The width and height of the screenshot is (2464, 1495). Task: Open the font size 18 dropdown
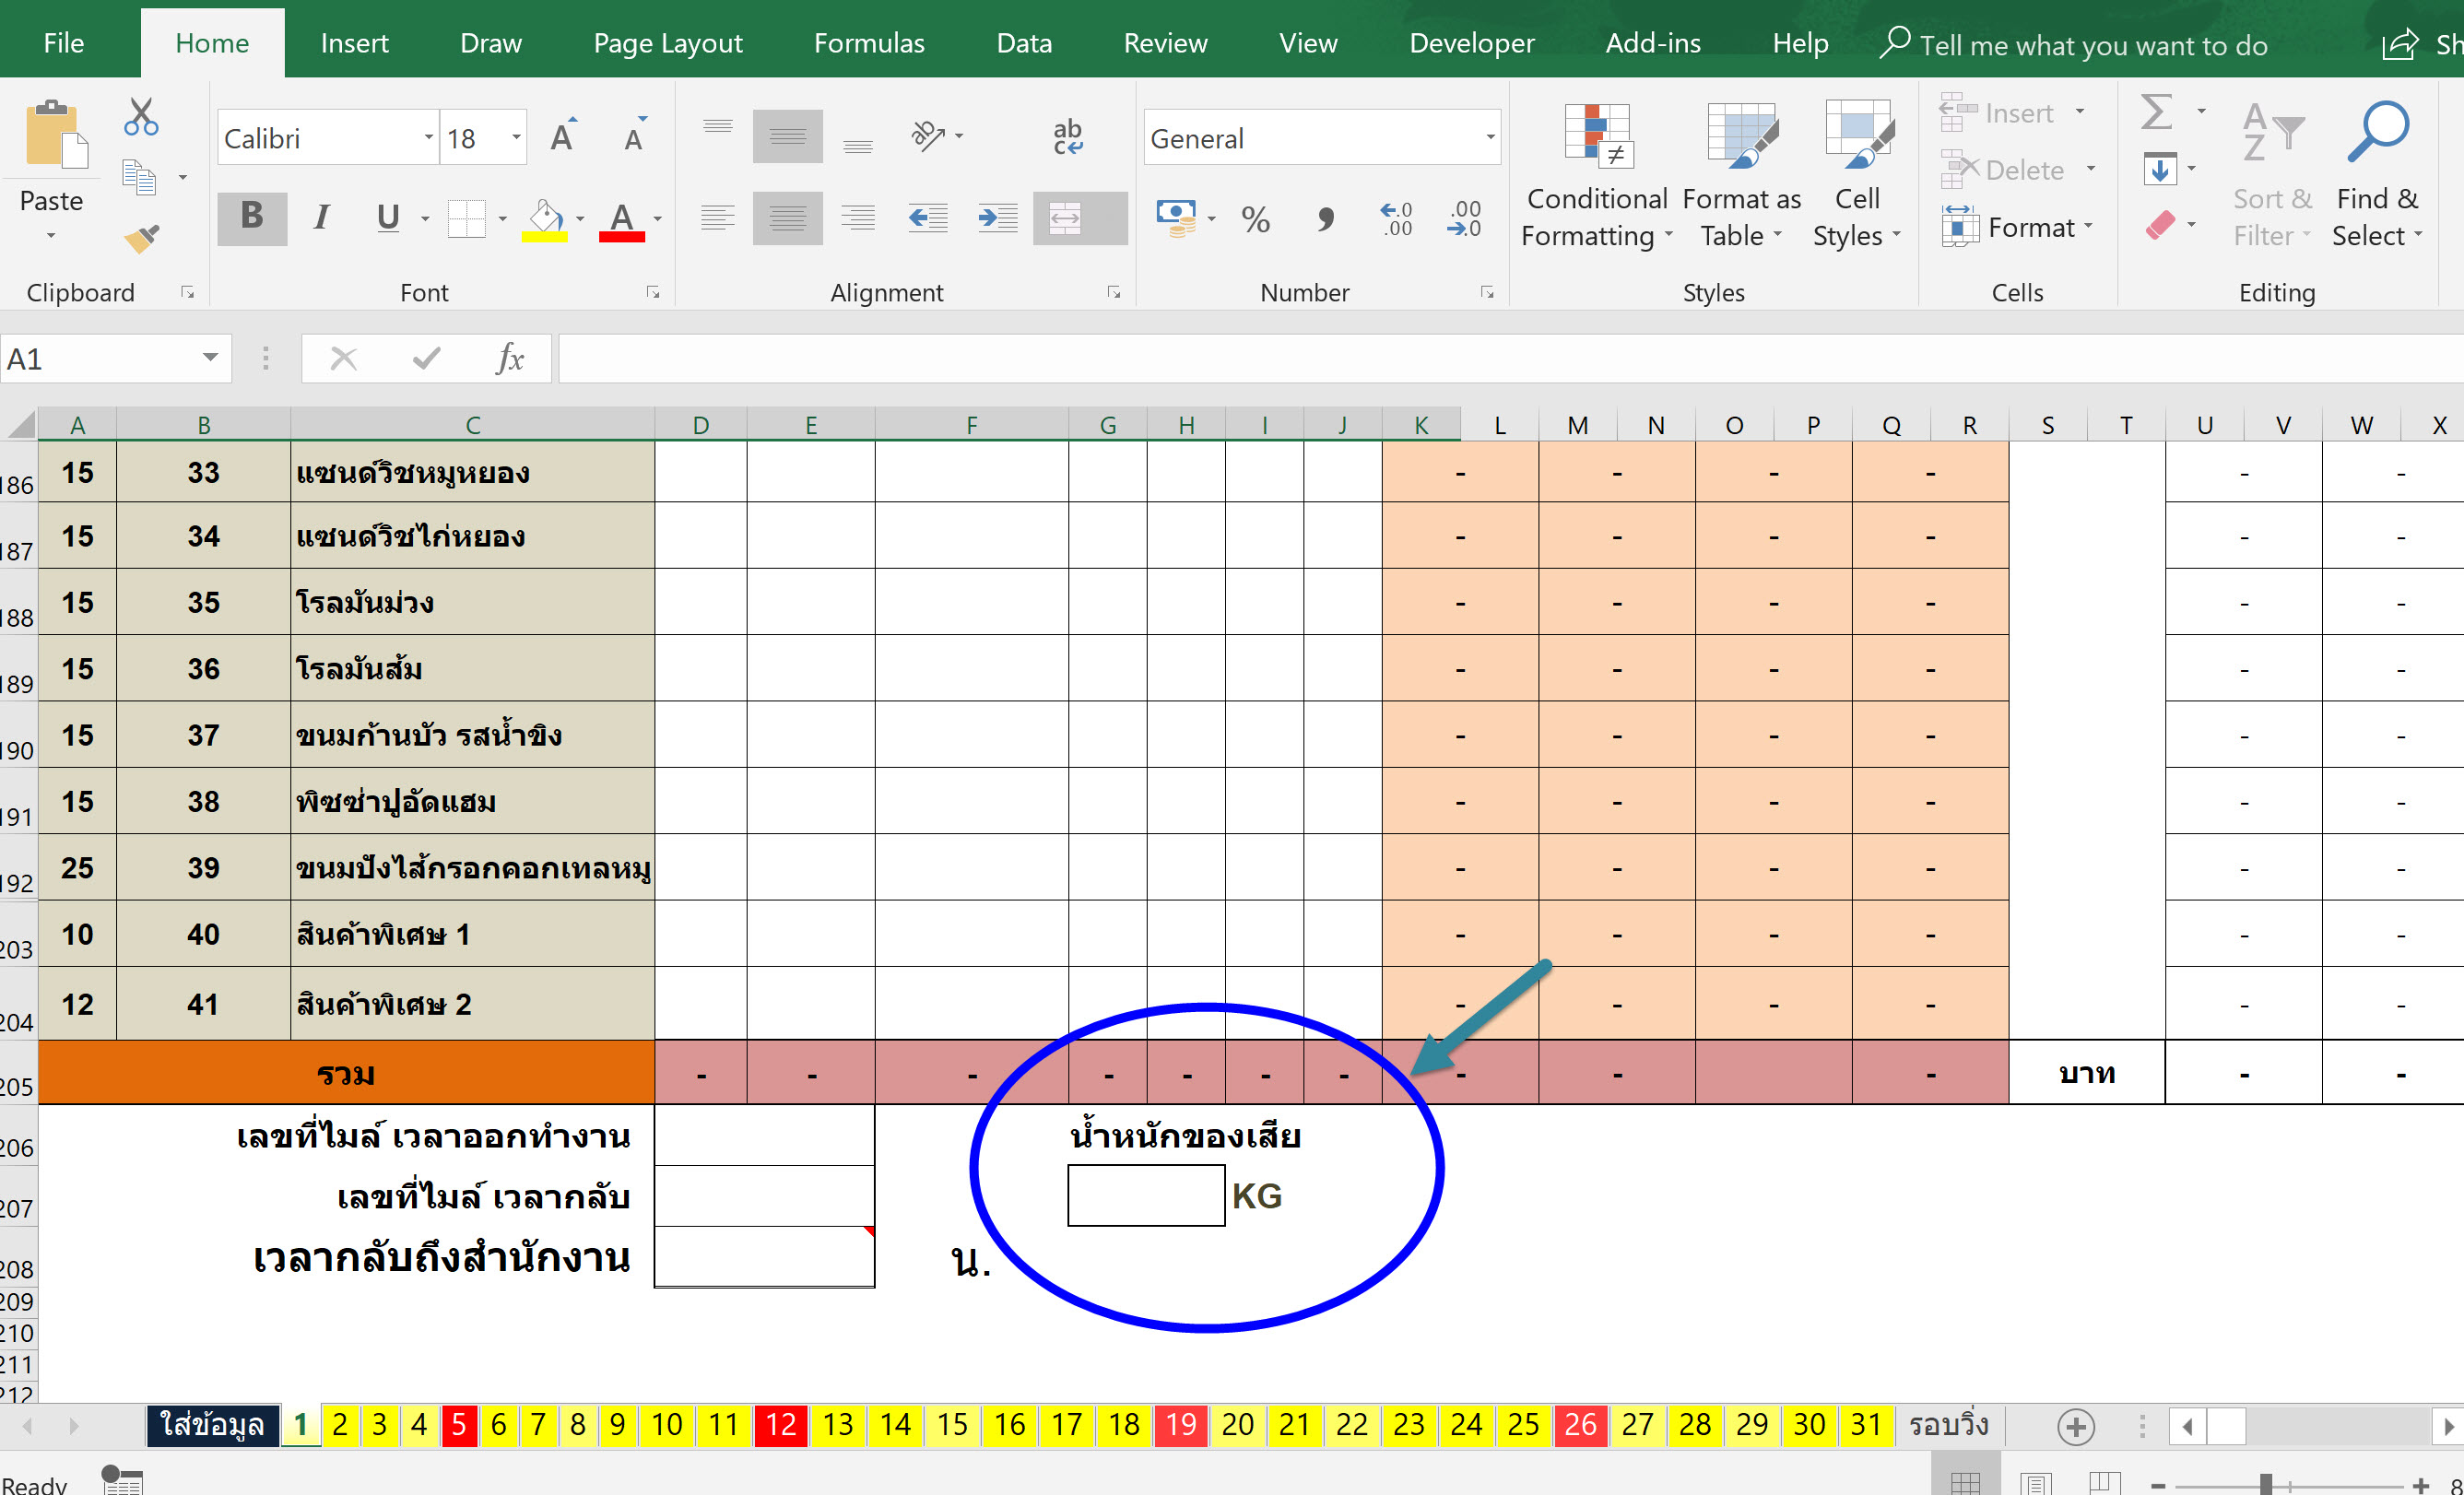tap(516, 138)
